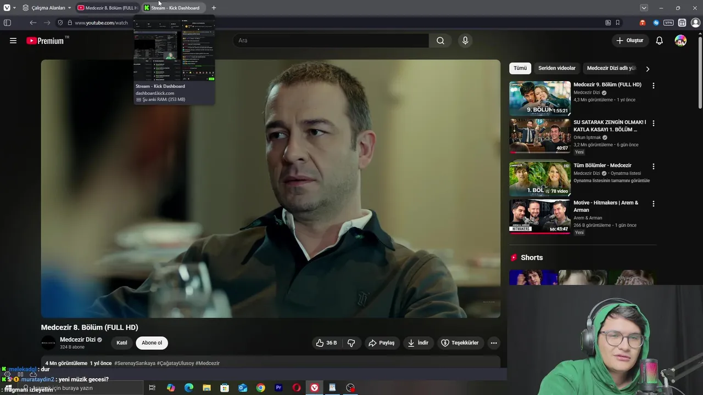Open options for Medcezir 9. Bölüm

(x=653, y=86)
